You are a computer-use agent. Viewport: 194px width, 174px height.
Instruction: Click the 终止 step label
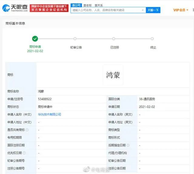point(153,47)
